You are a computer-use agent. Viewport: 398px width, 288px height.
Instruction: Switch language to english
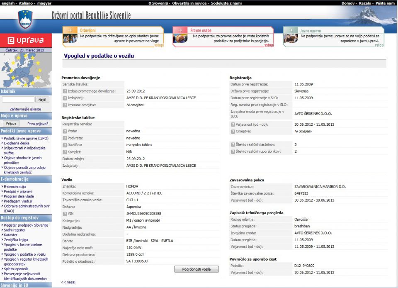click(x=8, y=3)
